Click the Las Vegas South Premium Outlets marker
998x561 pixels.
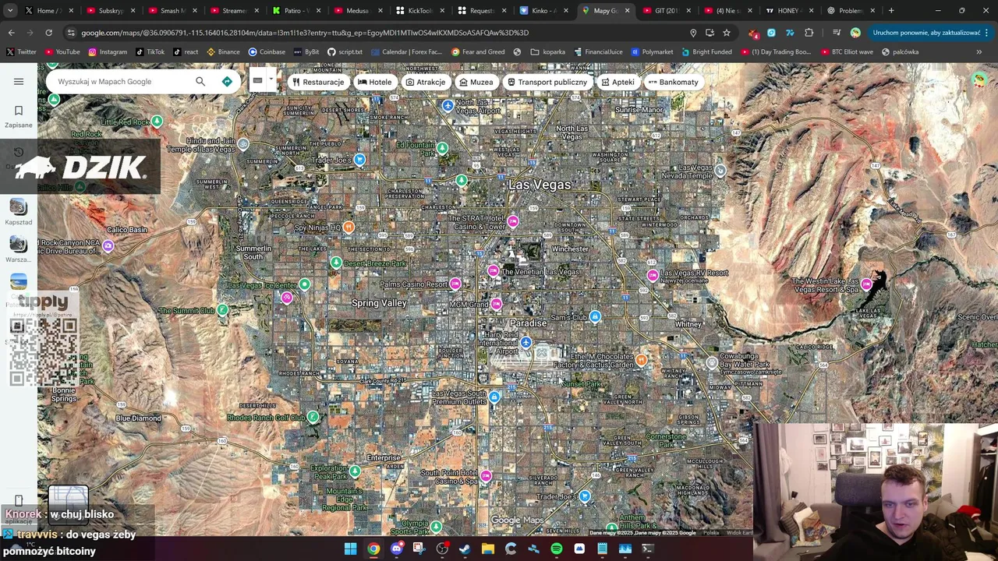pos(494,397)
